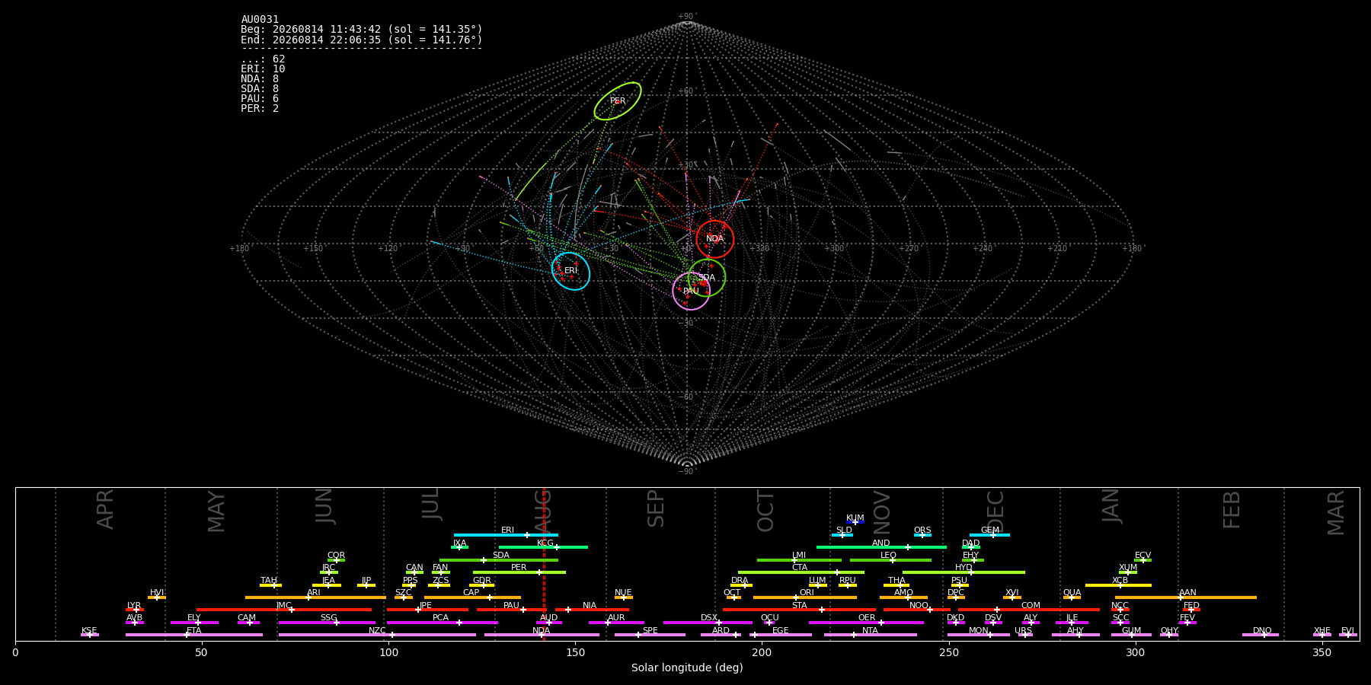1371x685 pixels.
Task: Click the cyan ERI timeline bar
Action: (x=506, y=535)
